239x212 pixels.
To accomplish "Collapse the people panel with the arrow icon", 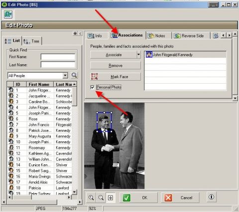I will [x=80, y=33].
